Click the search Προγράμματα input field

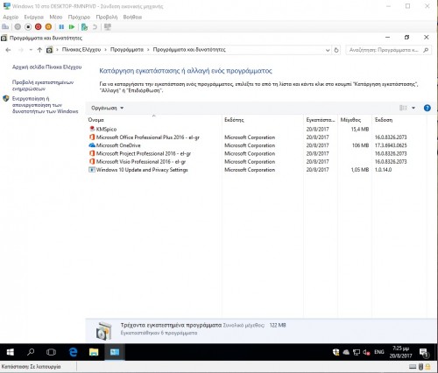coord(384,50)
